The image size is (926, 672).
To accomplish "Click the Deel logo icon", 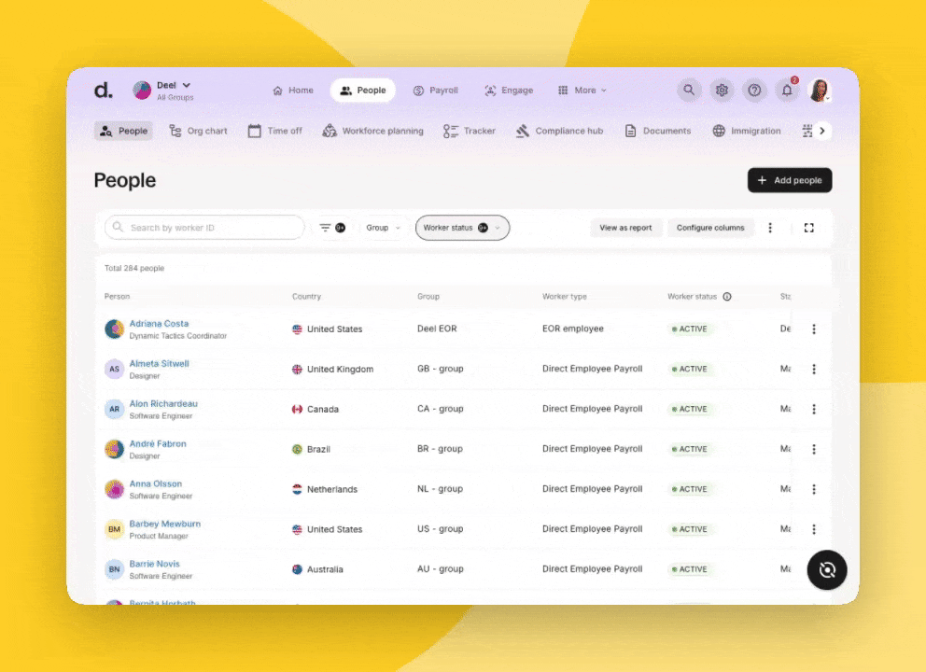I will pyautogui.click(x=103, y=91).
